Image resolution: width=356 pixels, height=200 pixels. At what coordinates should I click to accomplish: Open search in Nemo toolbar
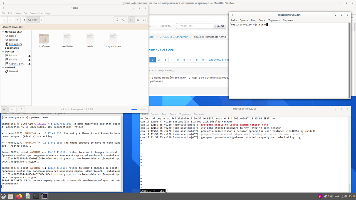123,20
